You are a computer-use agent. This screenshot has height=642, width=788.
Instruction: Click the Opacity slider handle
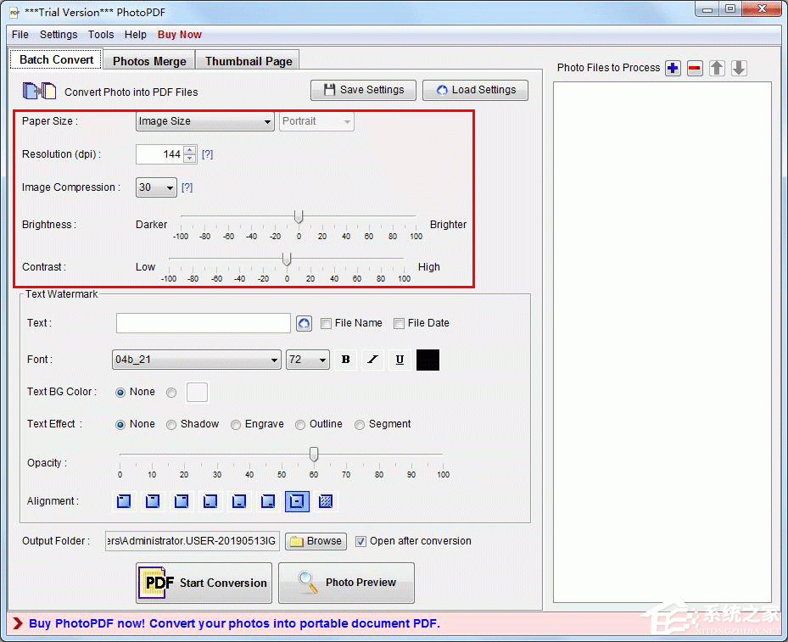coord(314,455)
